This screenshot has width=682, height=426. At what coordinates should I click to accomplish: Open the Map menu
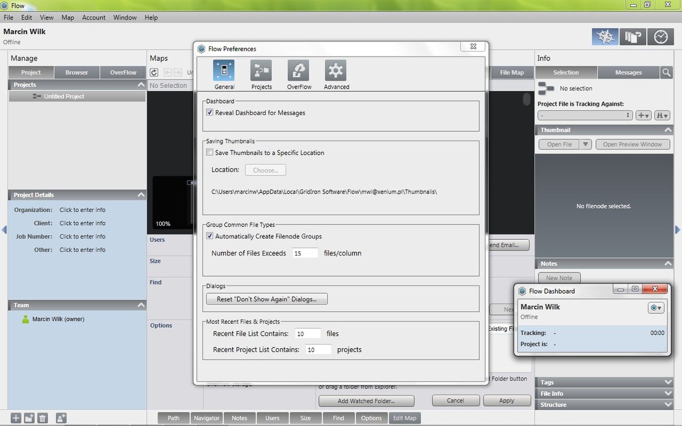pos(68,18)
